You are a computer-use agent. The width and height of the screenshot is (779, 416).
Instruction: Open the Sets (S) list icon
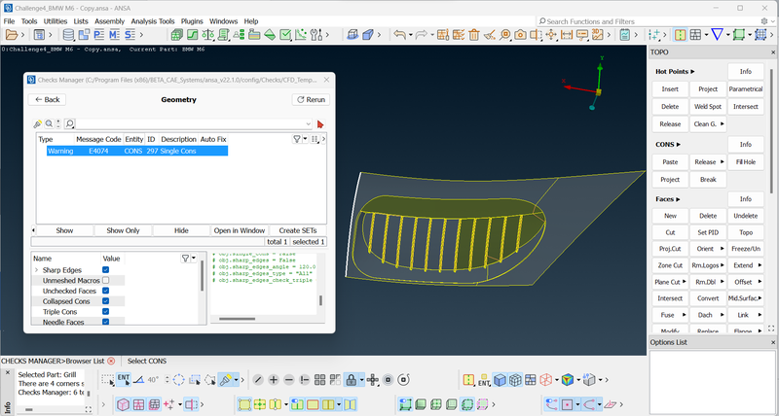(130, 35)
